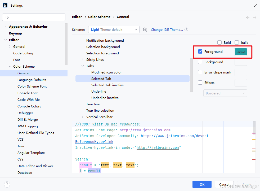
Task: Click the Effects color swatch
Action: 241,83
